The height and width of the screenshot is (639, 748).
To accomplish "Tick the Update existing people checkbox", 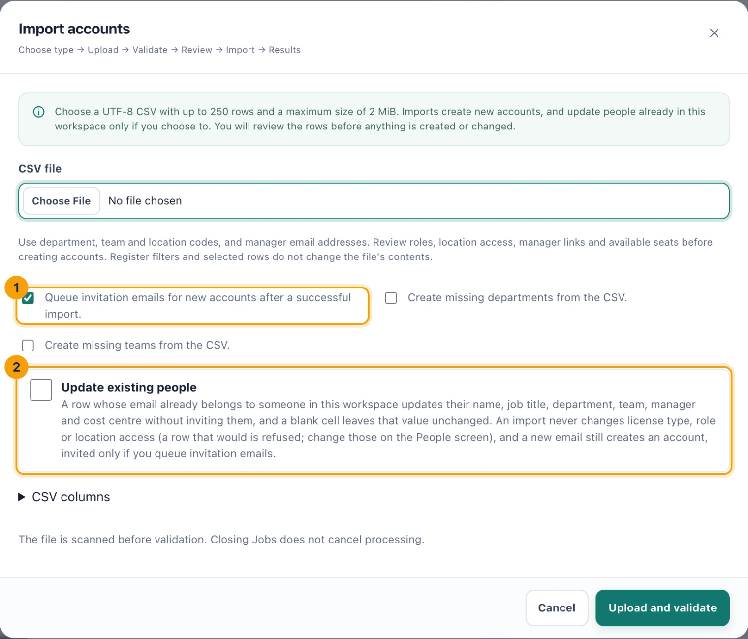I will tap(41, 390).
